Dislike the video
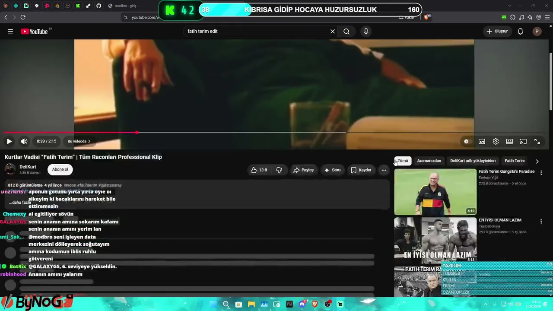Image resolution: width=553 pixels, height=311 pixels. (280, 170)
